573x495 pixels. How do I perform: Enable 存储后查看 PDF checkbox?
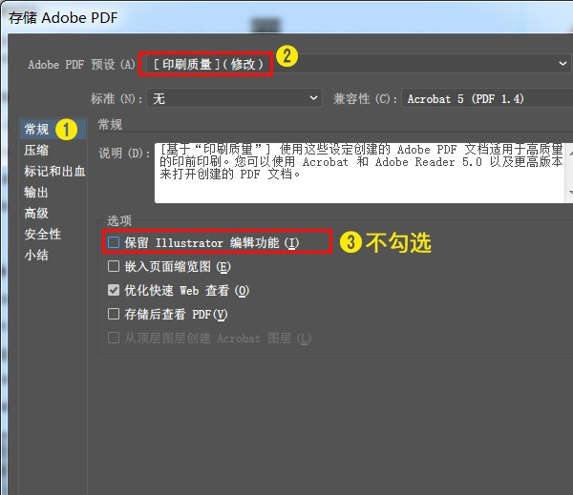point(114,314)
